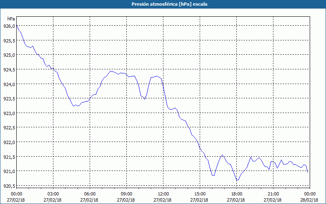Click the 21:00 time axis label
Image resolution: width=326 pixels, height=204 pixels.
click(273, 194)
